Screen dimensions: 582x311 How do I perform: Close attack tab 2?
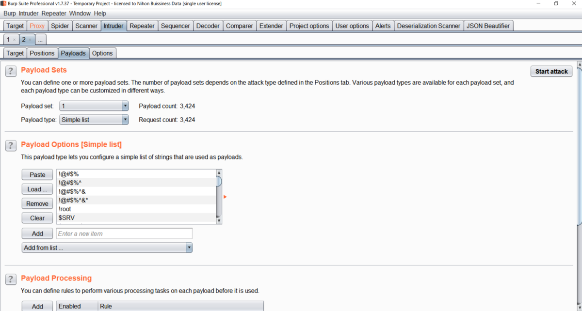click(x=30, y=40)
